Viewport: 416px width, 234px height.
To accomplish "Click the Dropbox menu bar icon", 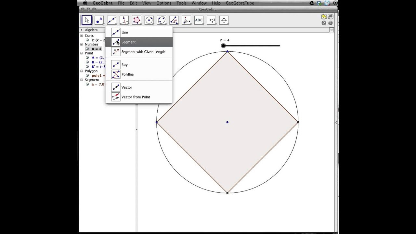I will click(320, 3).
